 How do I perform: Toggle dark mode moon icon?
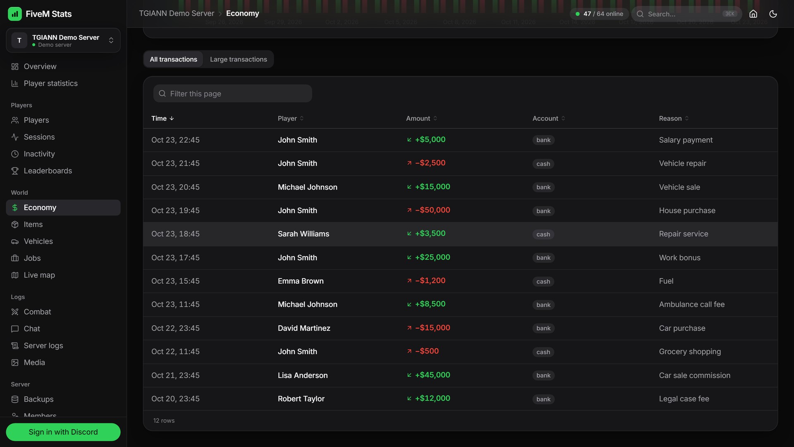[x=773, y=14]
